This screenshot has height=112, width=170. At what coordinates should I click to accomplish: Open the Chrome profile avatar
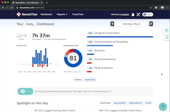162,8
